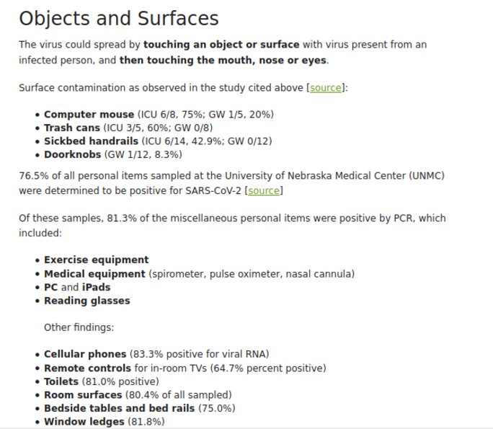
Task: Click bold text "then touching the mouth"
Action: (181, 60)
